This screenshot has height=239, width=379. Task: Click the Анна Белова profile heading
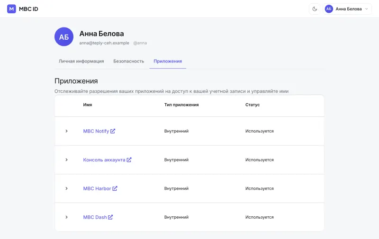click(101, 34)
